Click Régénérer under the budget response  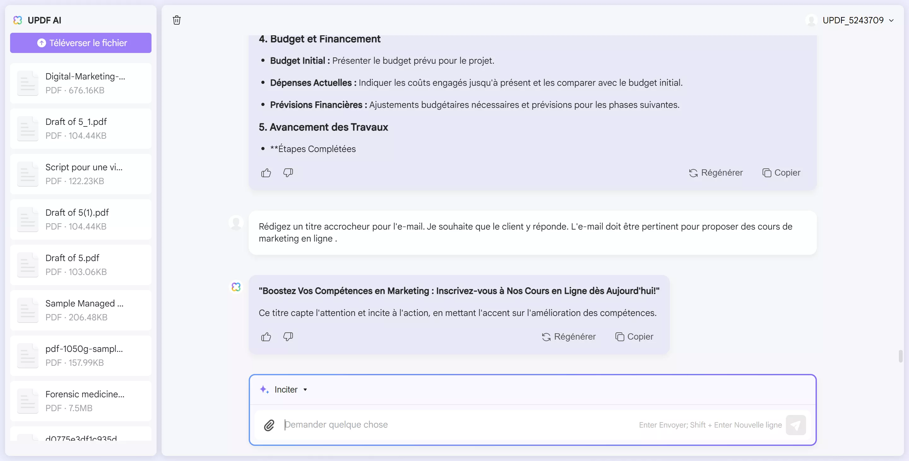(716, 173)
